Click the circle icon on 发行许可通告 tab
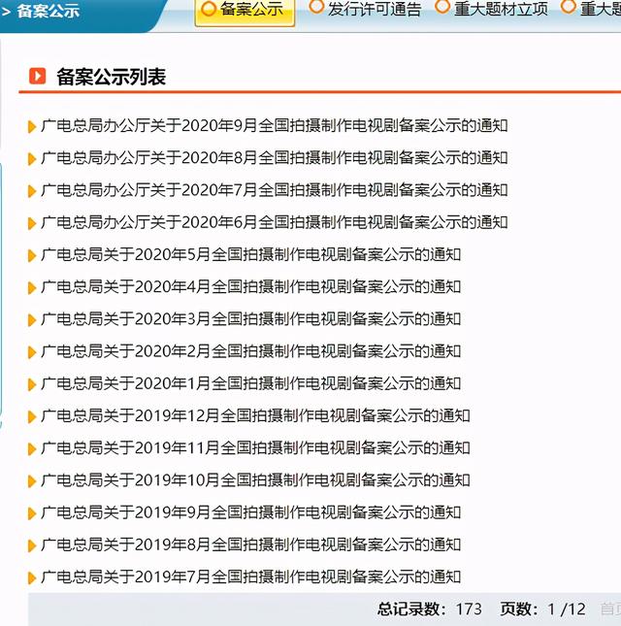The width and height of the screenshot is (621, 626). (x=316, y=8)
